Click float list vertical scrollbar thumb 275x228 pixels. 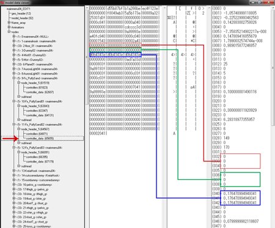pos(273,67)
